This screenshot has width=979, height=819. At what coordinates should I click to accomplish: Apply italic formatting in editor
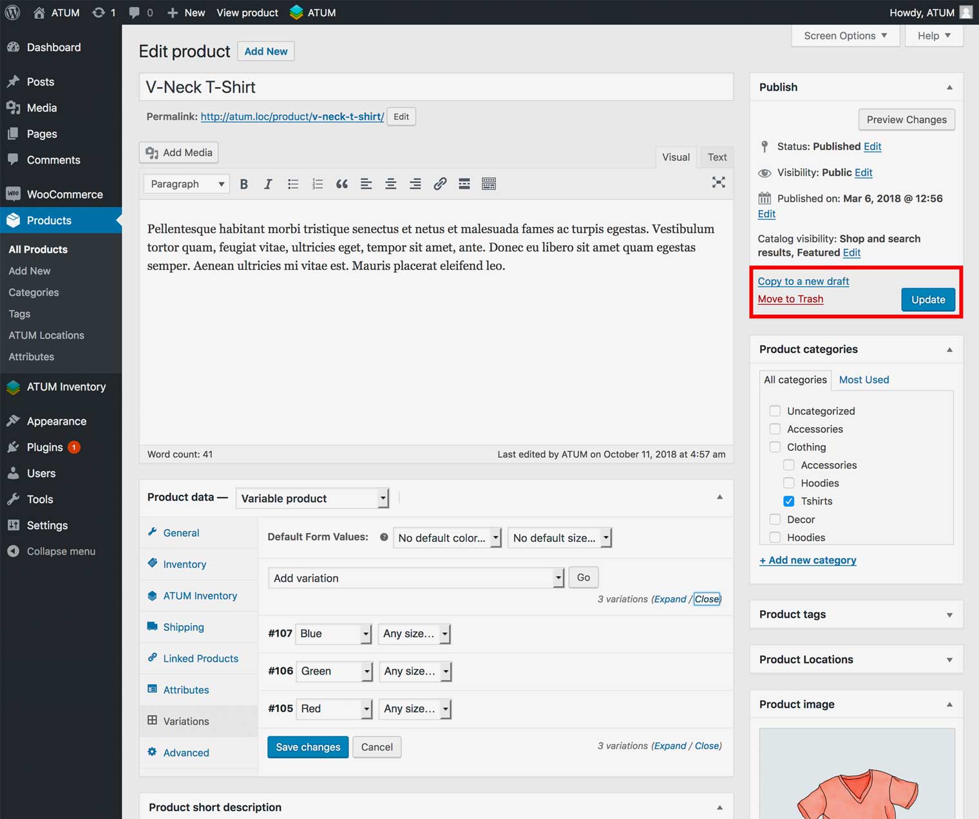(268, 184)
